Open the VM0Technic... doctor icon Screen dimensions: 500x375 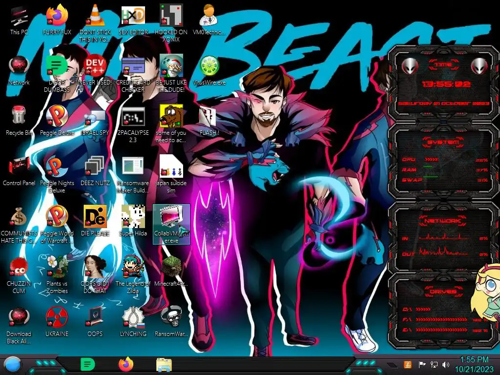coord(209,20)
